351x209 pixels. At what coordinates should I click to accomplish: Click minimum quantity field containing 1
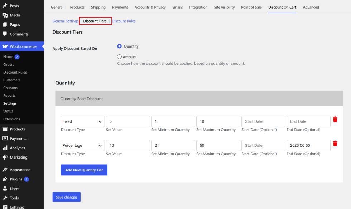(173, 121)
